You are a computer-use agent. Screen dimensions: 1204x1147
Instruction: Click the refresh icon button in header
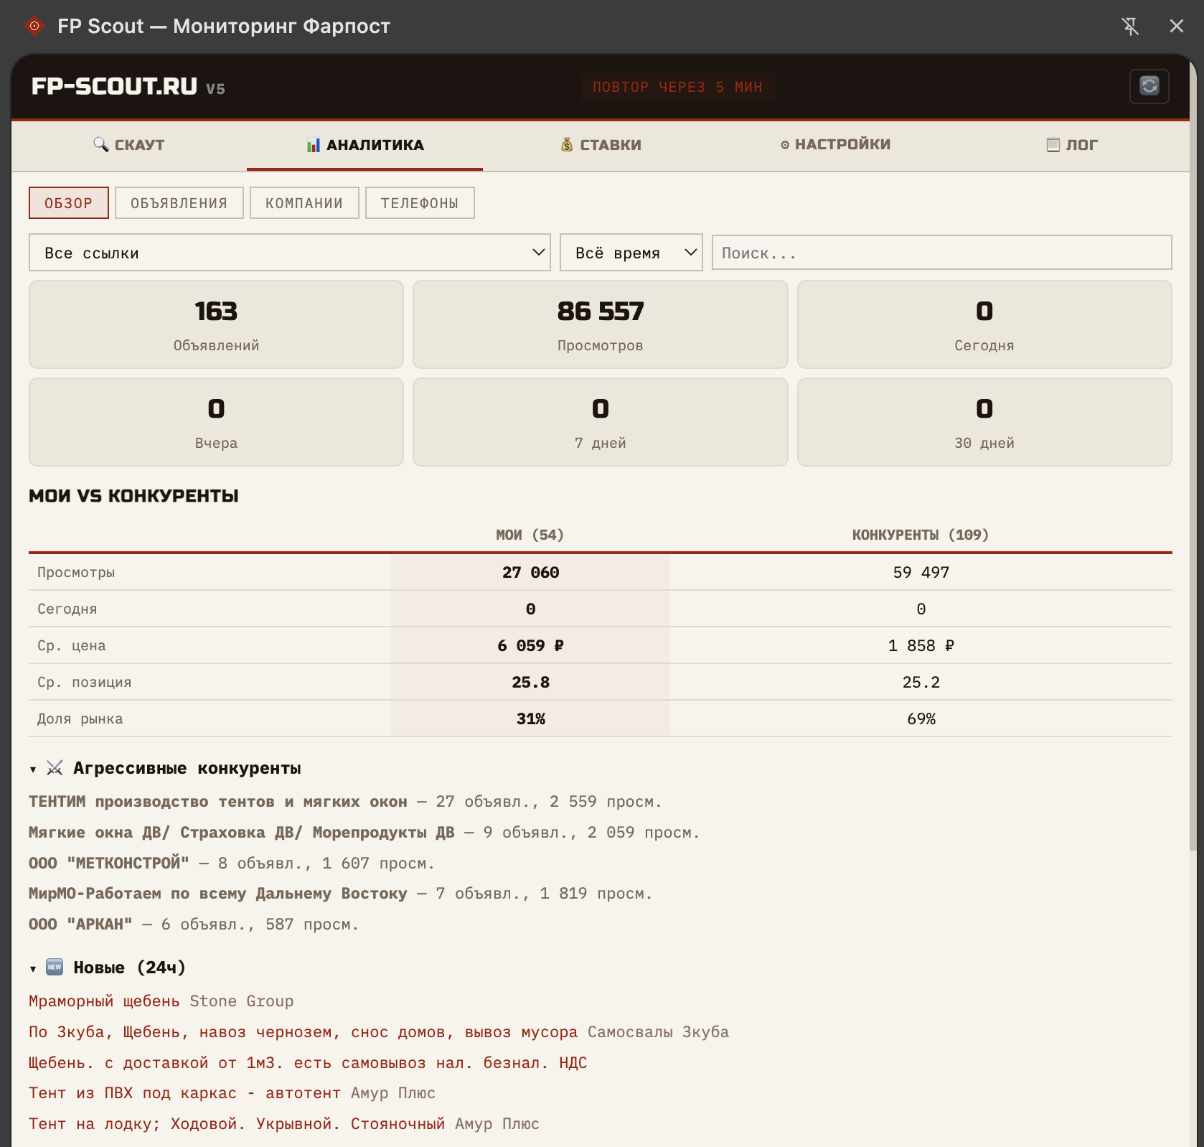tap(1149, 86)
